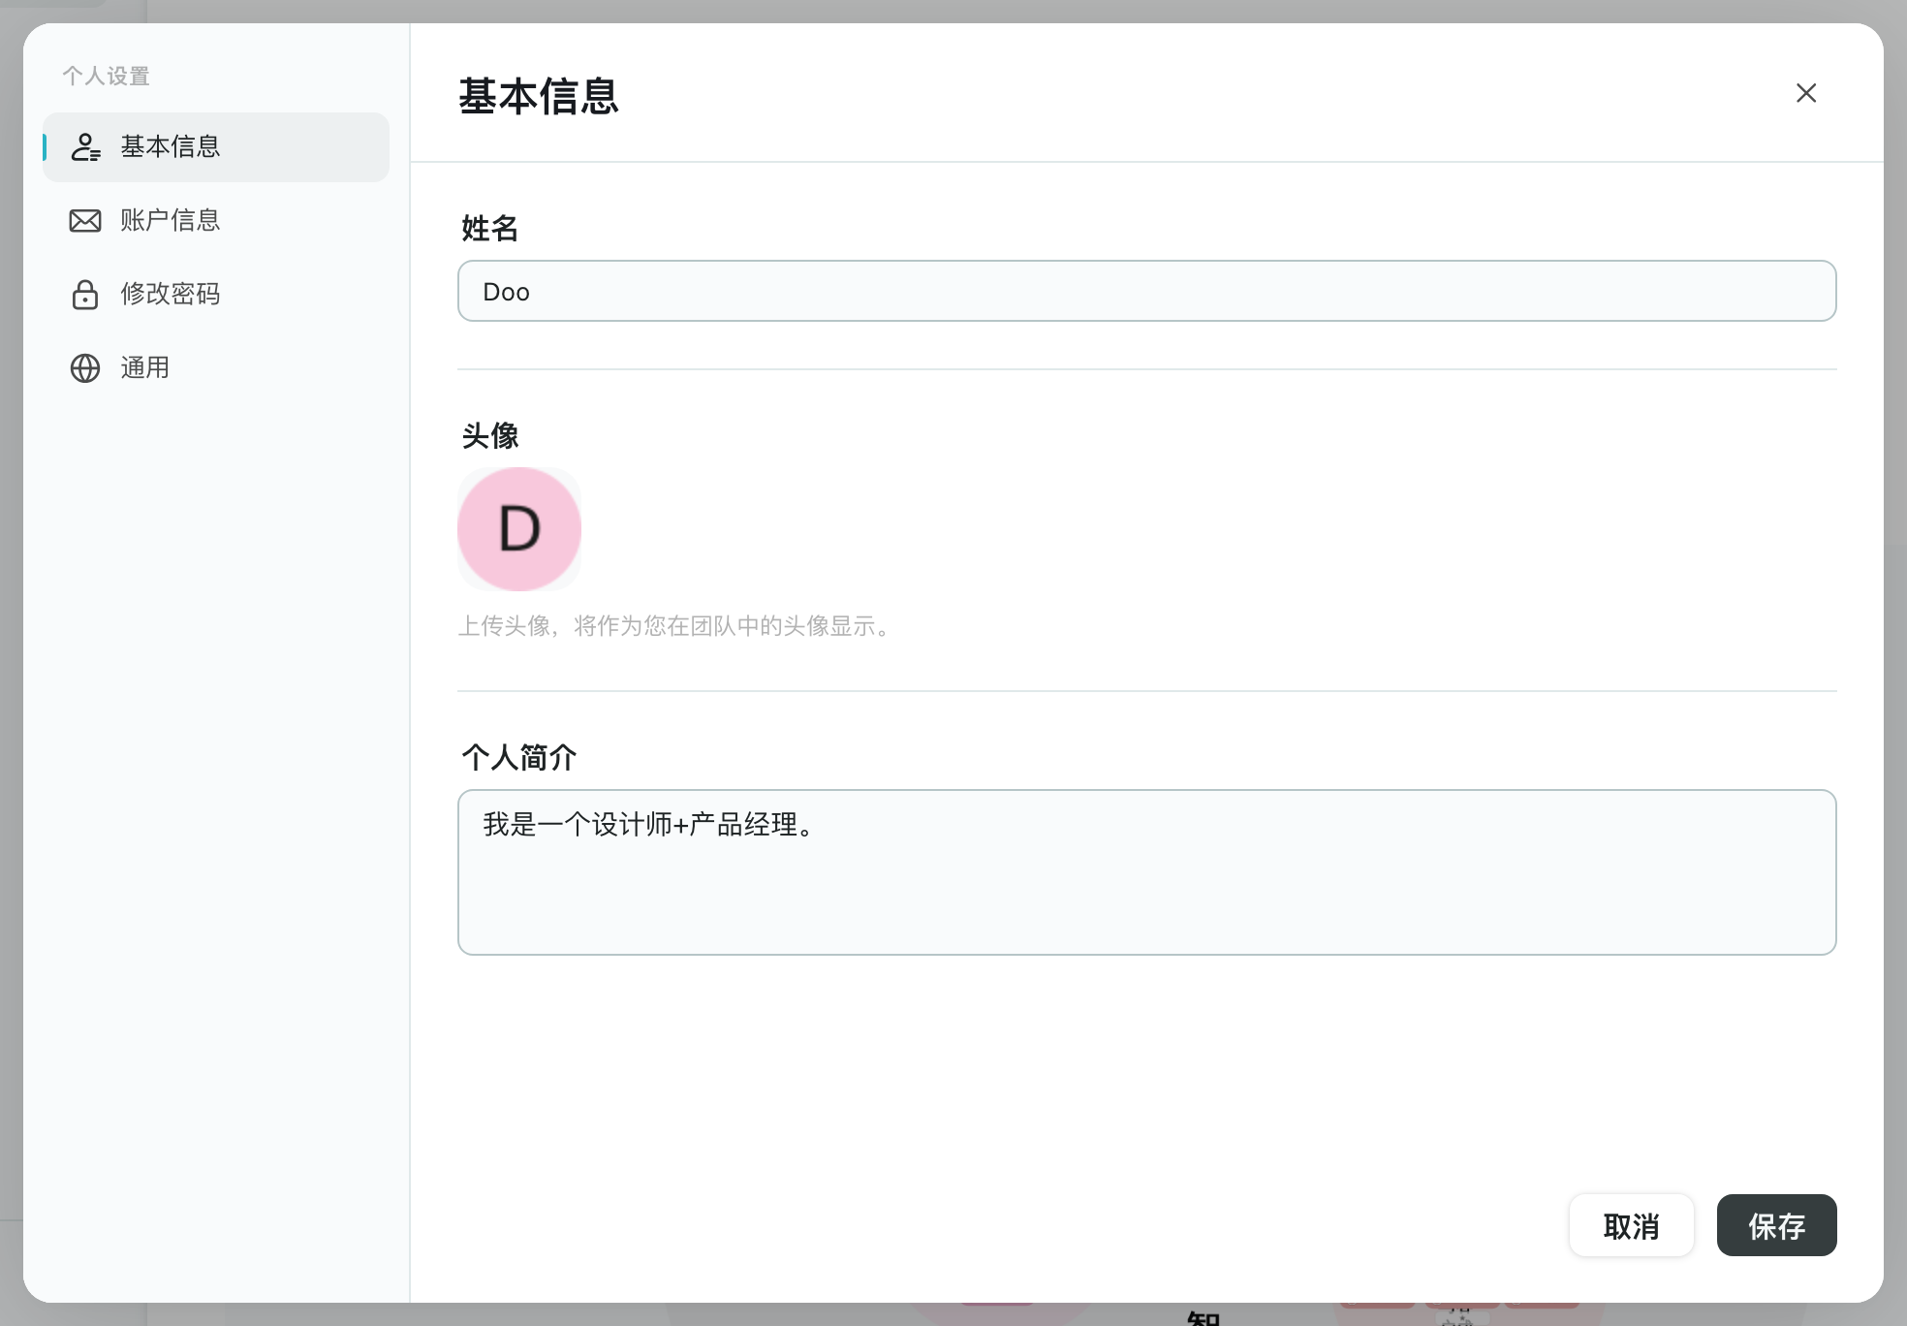
Task: Click the globe icon beside 通用
Action: pos(85,368)
